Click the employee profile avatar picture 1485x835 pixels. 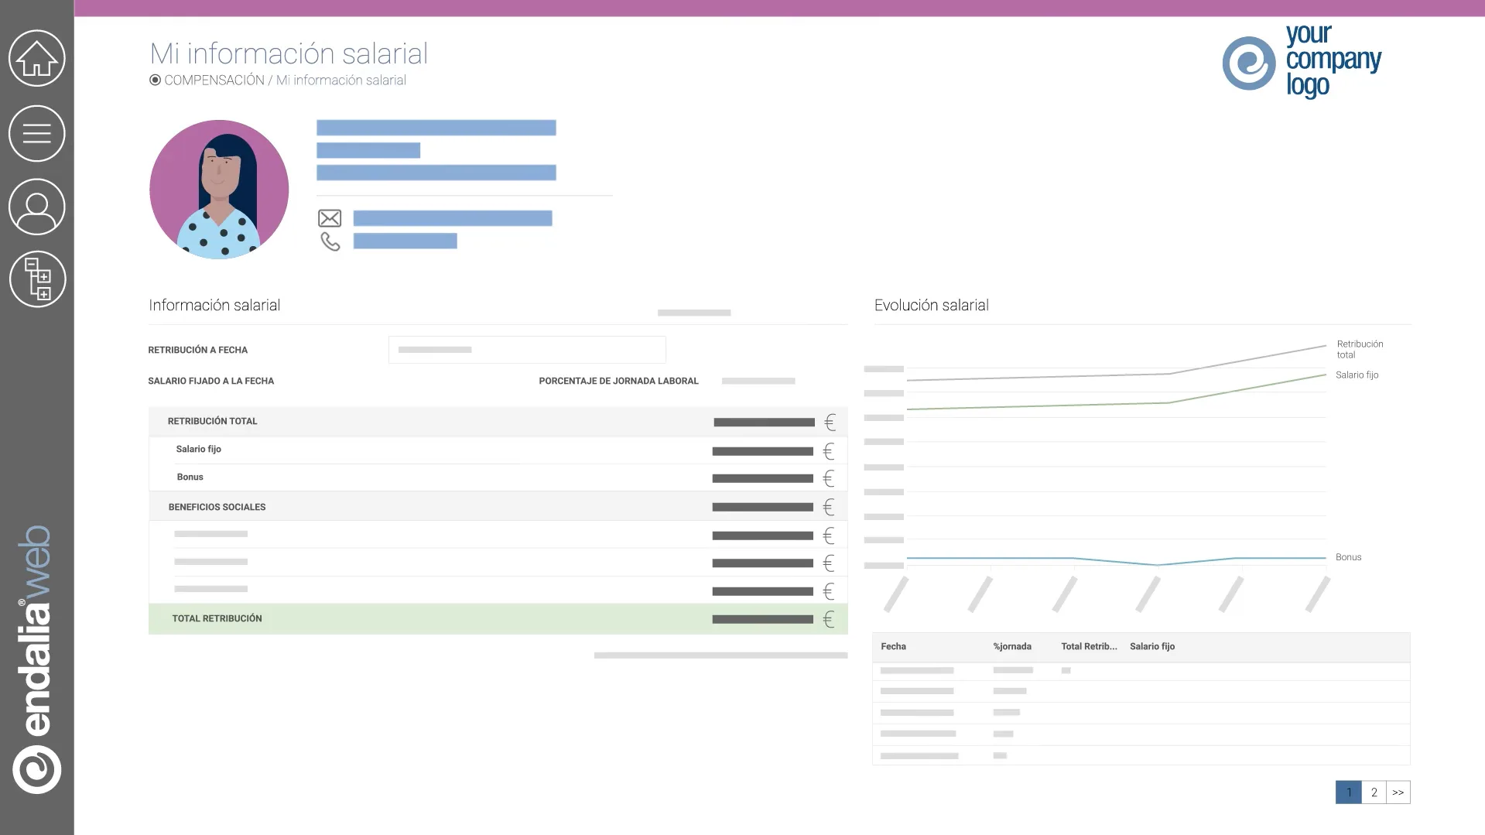pyautogui.click(x=219, y=190)
